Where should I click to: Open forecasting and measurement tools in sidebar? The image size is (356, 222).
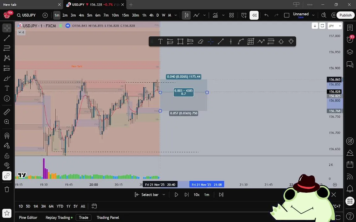point(7,68)
